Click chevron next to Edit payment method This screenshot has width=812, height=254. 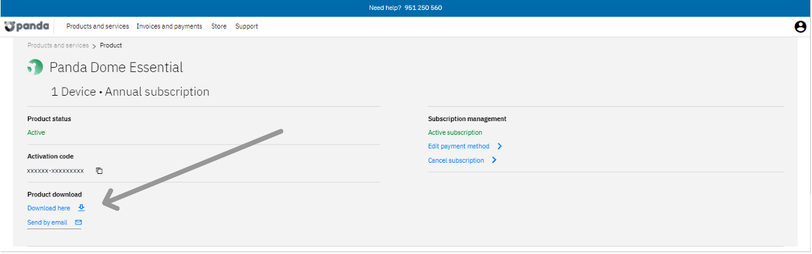pyautogui.click(x=500, y=147)
